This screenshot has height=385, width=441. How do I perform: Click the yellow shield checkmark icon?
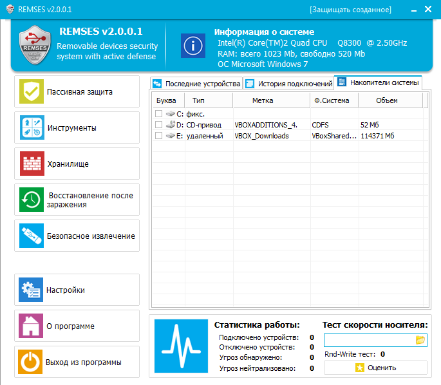tap(32, 91)
